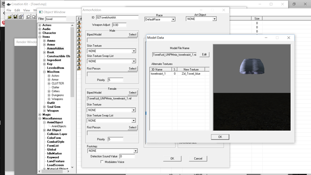Screen dimensions: 311x175
Task: Open the View menu
Action: point(27,10)
